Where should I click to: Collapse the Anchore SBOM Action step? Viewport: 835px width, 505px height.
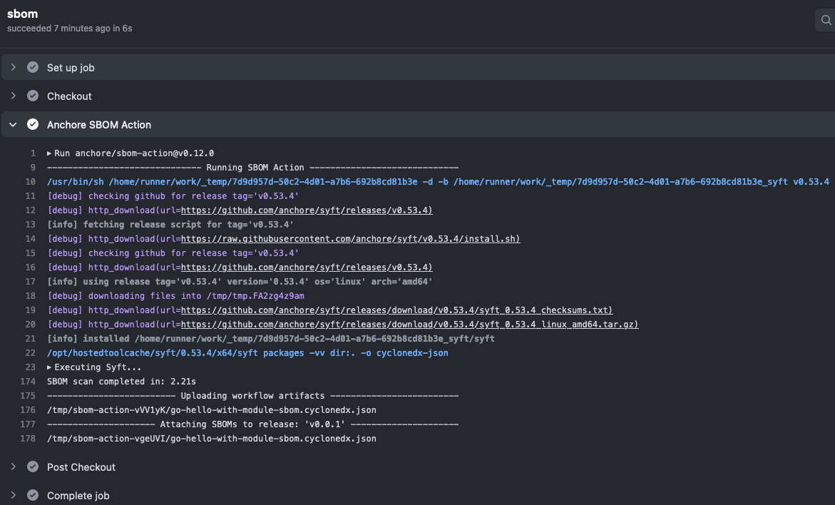point(12,124)
